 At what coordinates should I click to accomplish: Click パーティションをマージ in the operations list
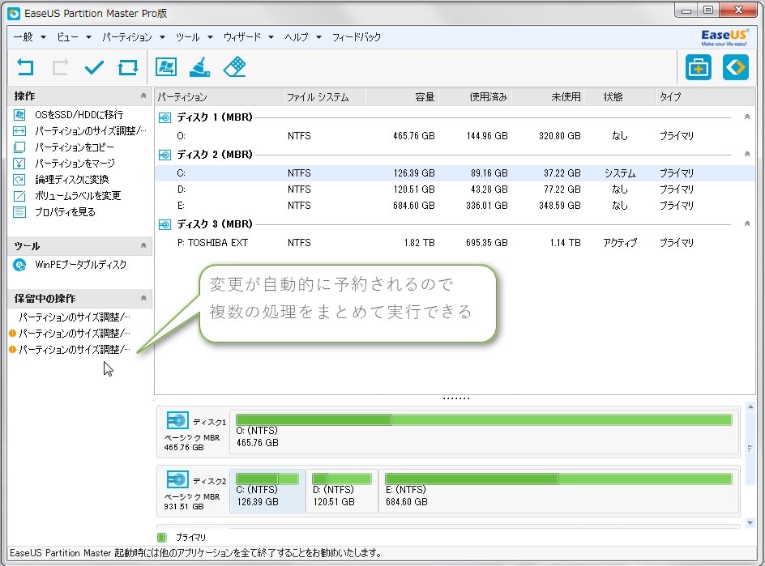coord(75,164)
